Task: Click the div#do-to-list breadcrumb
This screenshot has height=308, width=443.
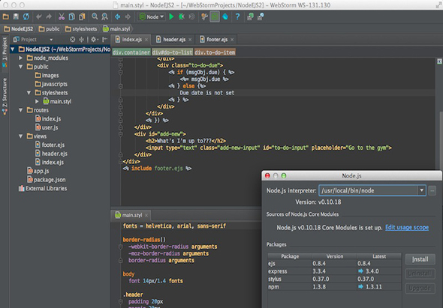Action: tap(173, 52)
